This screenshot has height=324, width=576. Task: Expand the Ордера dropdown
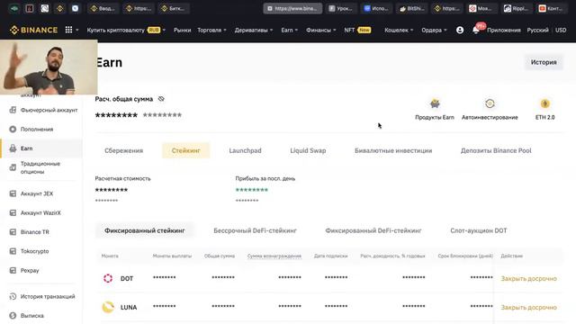point(434,30)
